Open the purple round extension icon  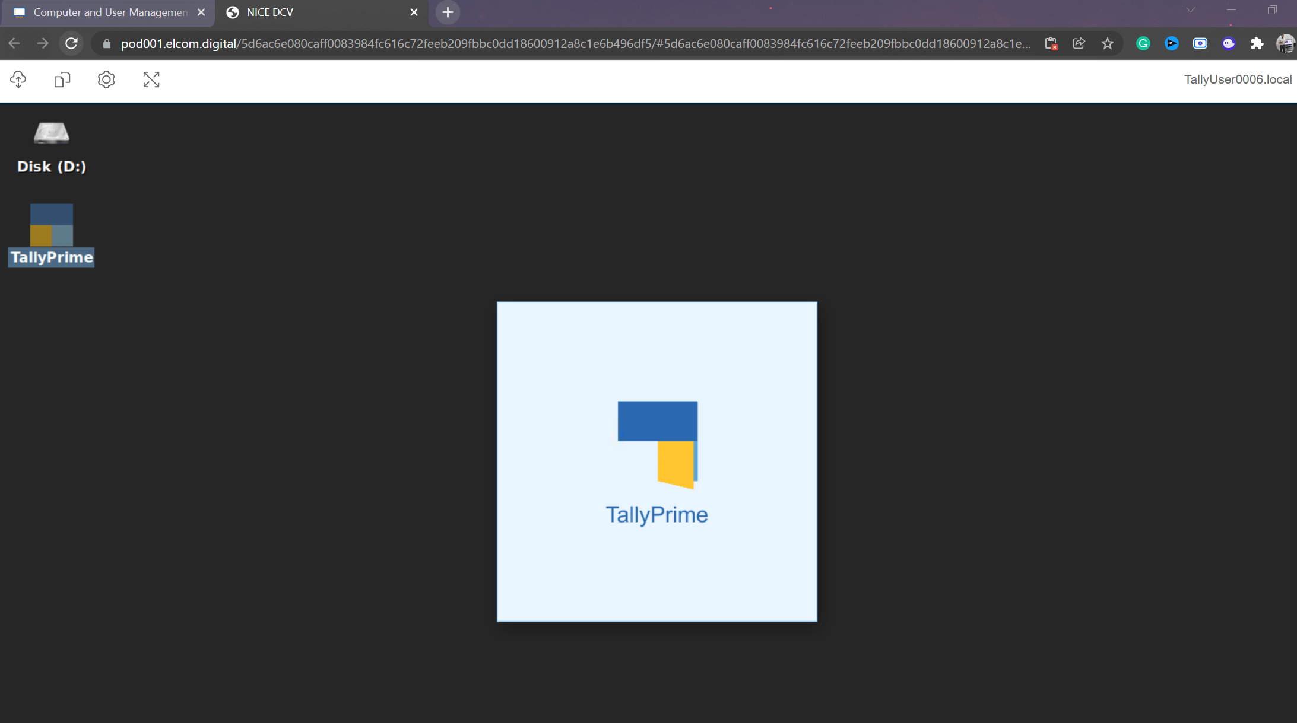pos(1229,43)
